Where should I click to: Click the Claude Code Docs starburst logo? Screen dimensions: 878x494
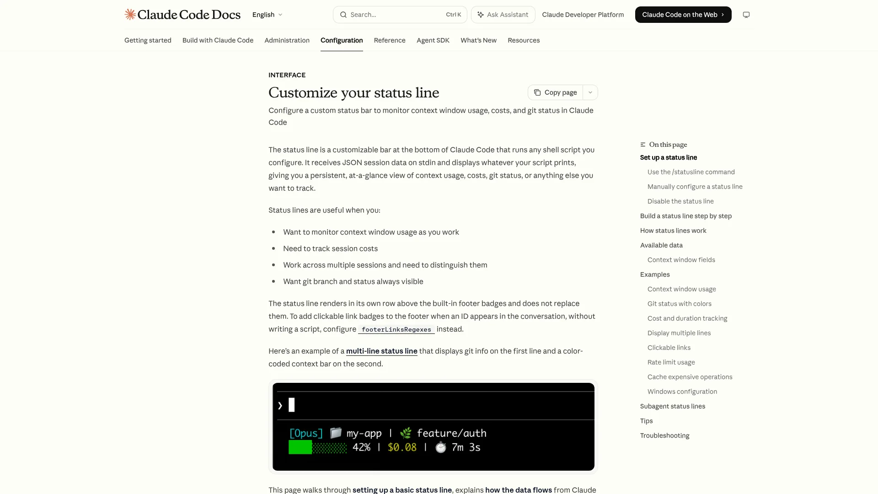[130, 15]
